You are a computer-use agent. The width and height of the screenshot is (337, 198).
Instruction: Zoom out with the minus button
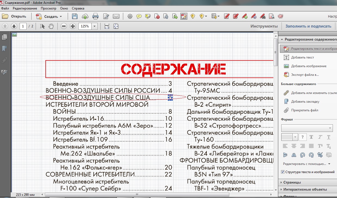64,26
